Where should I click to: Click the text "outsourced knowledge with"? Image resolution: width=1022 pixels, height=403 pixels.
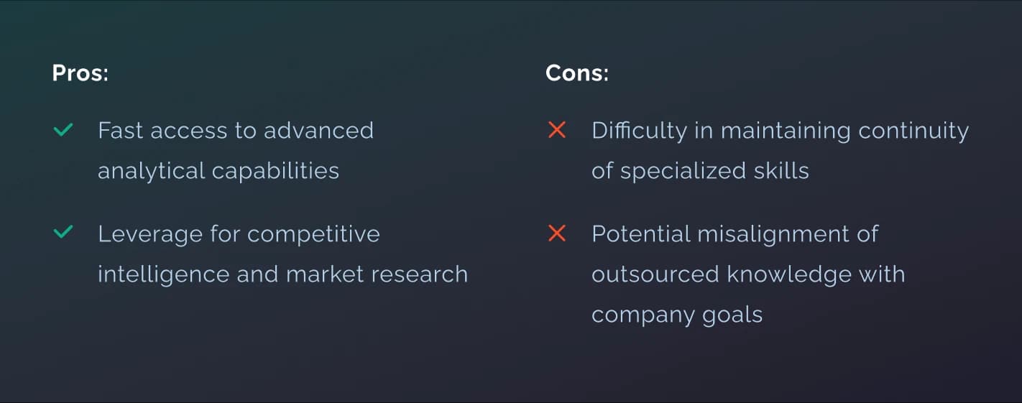748,274
